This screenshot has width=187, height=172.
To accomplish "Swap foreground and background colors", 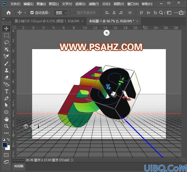I will point(8,139).
